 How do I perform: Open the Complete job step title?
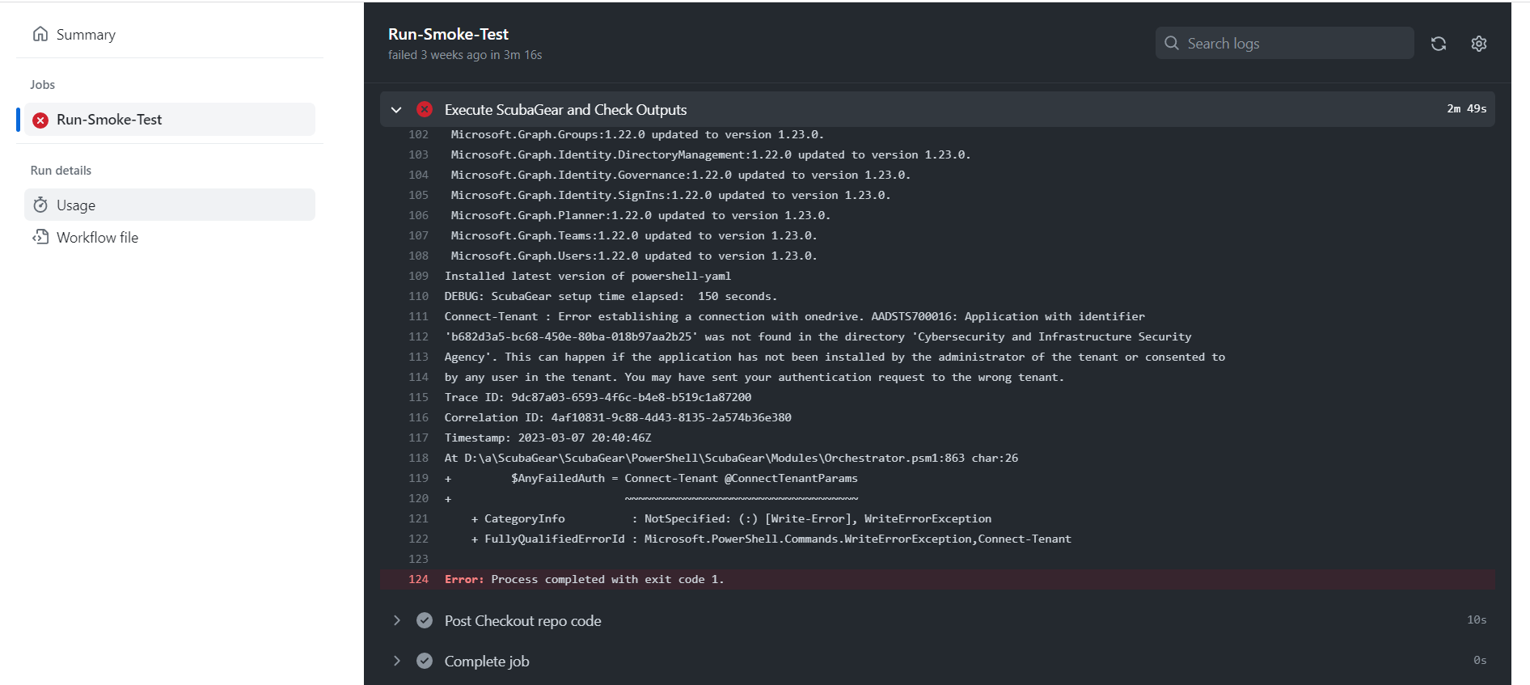(487, 661)
